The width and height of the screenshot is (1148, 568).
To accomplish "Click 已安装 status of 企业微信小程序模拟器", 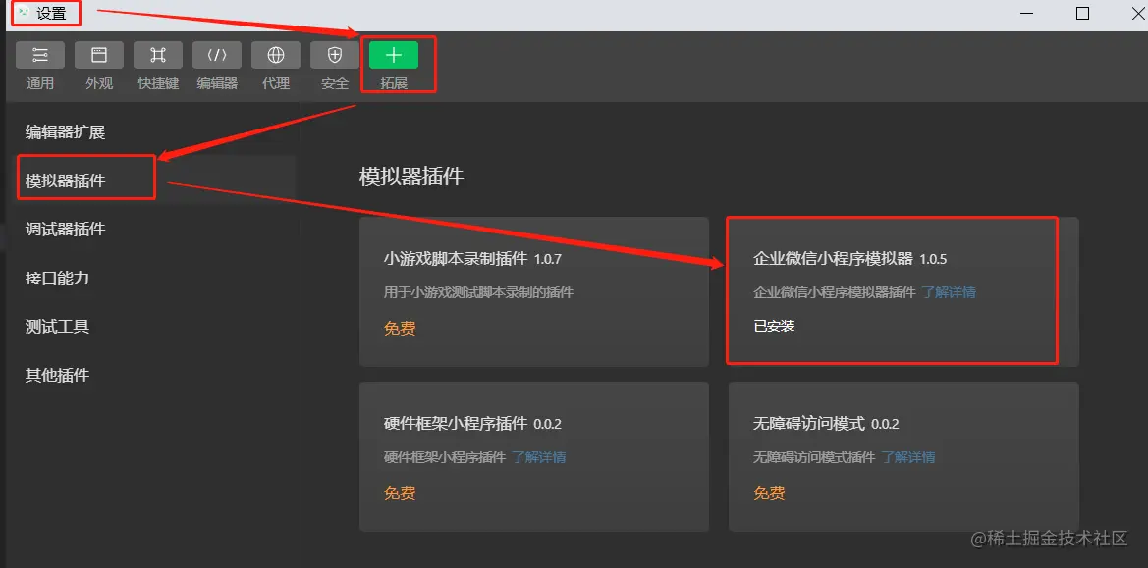I will point(774,326).
